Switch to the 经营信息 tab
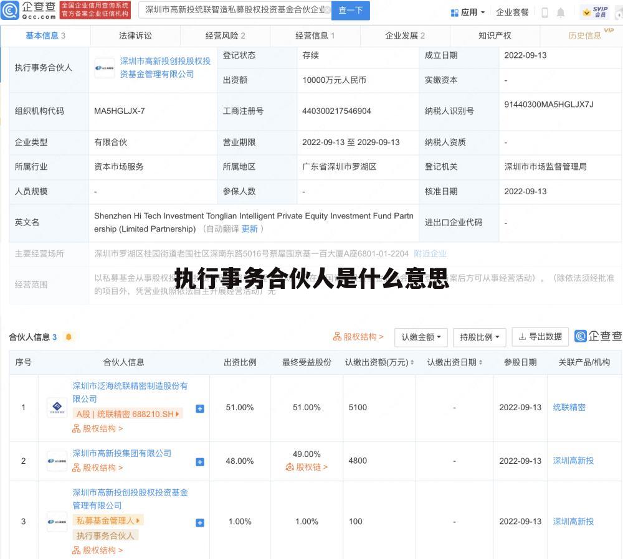This screenshot has width=623, height=559. 315,35
